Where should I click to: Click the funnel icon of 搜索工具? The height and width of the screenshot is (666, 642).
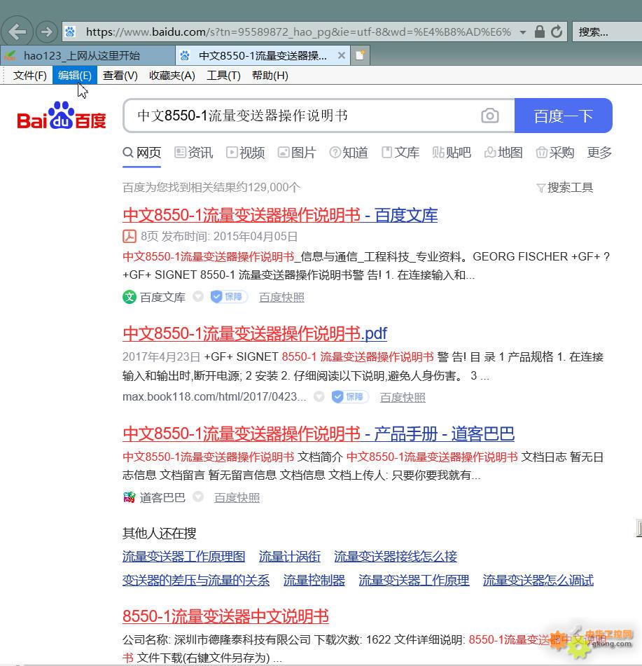point(540,188)
